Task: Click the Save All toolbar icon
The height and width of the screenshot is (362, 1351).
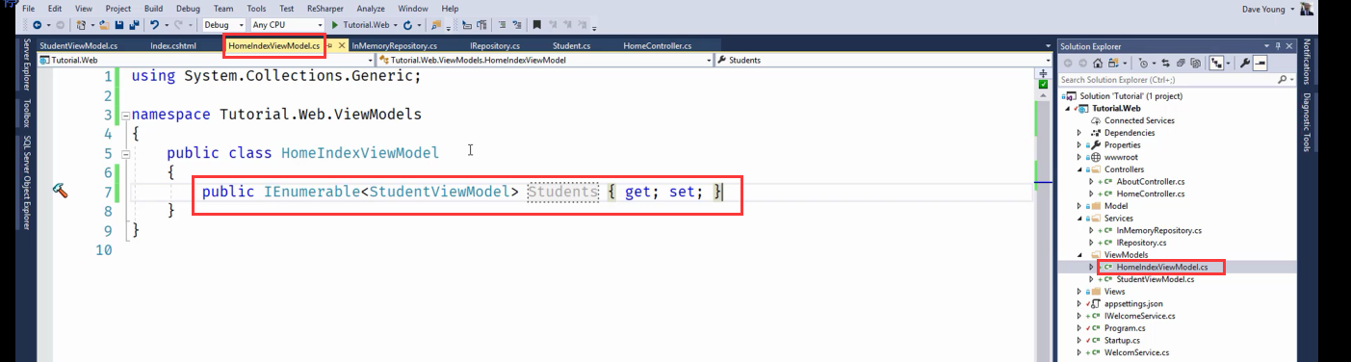Action: point(134,24)
